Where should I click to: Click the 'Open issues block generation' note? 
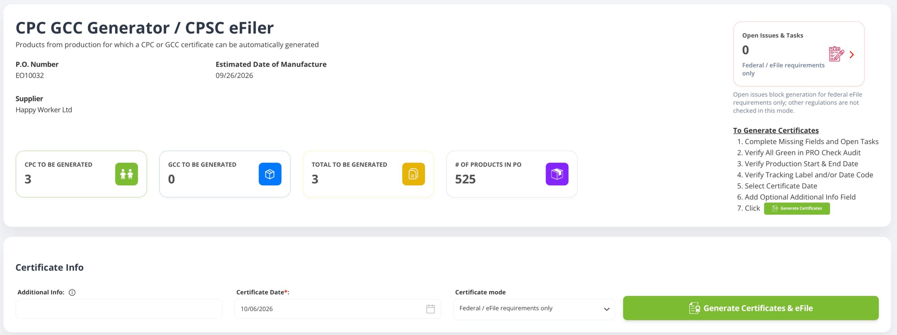tap(797, 102)
